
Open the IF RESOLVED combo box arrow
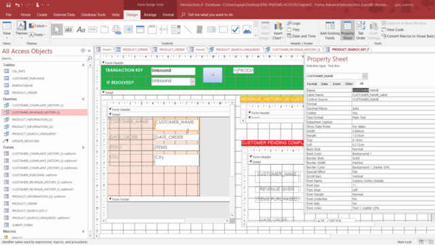tap(192, 82)
